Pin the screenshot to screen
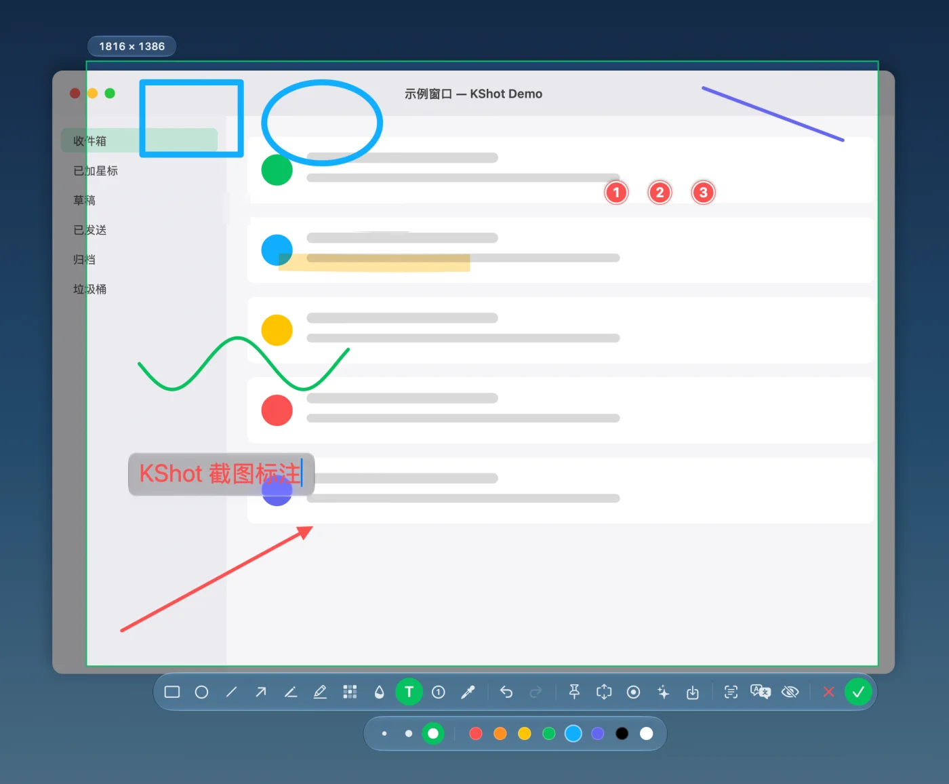The image size is (949, 784). [x=574, y=692]
